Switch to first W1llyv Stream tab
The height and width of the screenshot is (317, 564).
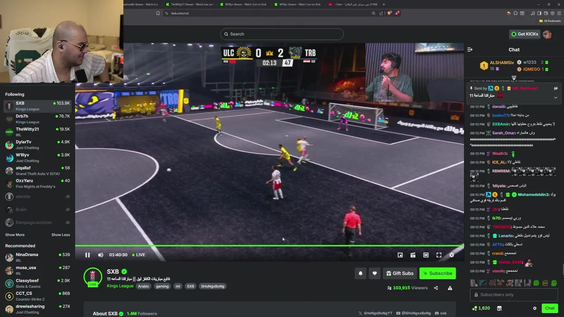pyautogui.click(x=244, y=4)
